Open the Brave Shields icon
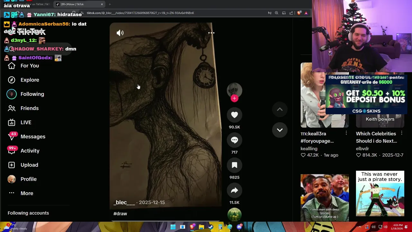The height and width of the screenshot is (232, 412). pos(299,13)
